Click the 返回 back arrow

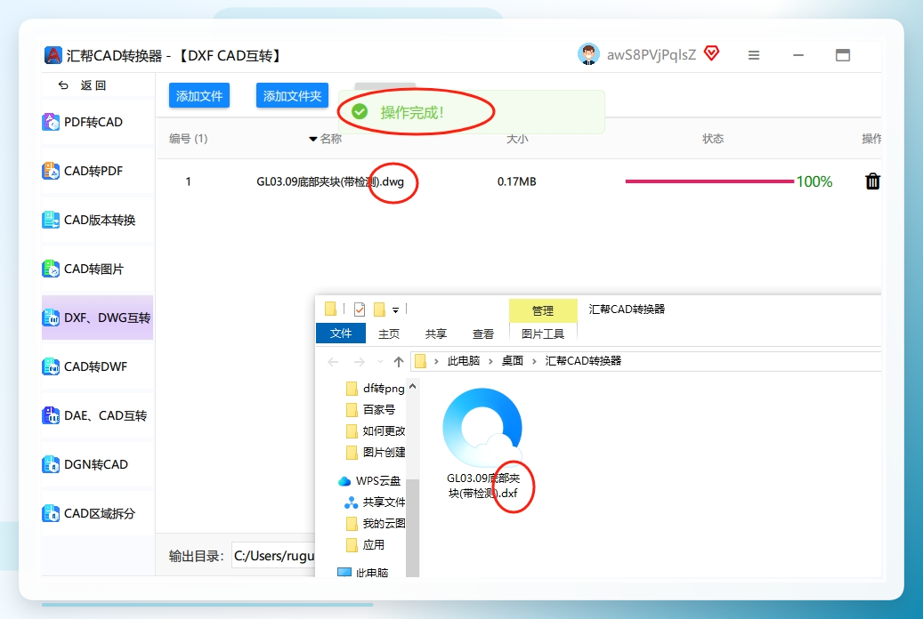coord(63,85)
